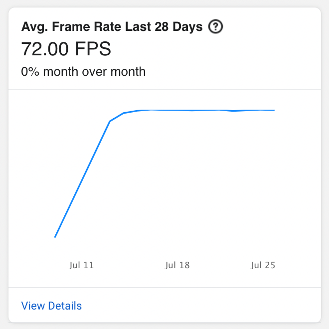Click the blue line directly above Jul 25
Screen dimensions: 329x329
coord(263,110)
